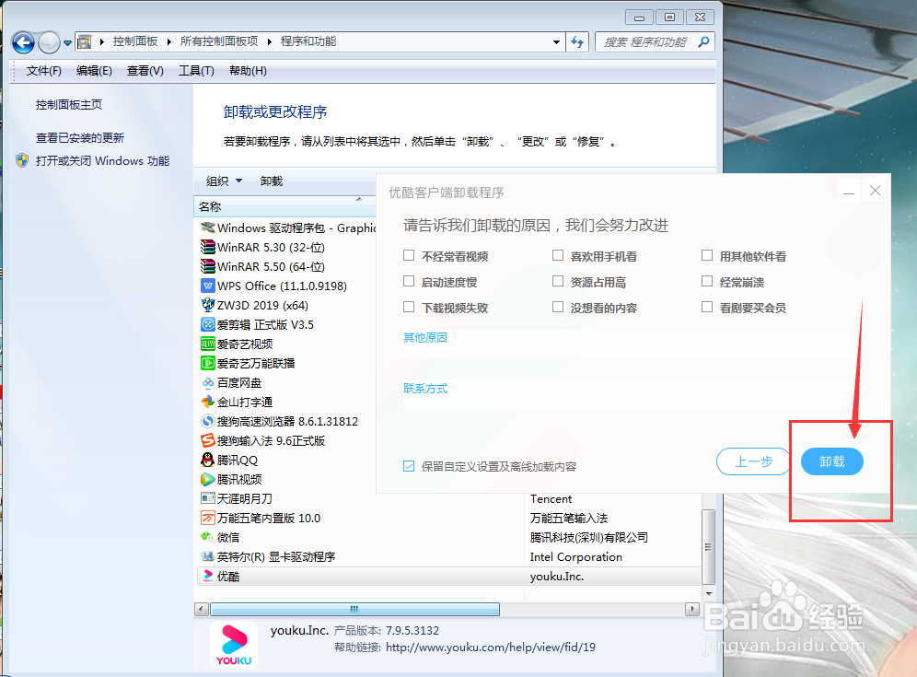Open recent pages dropdown beside navigation arrows

[x=68, y=42]
